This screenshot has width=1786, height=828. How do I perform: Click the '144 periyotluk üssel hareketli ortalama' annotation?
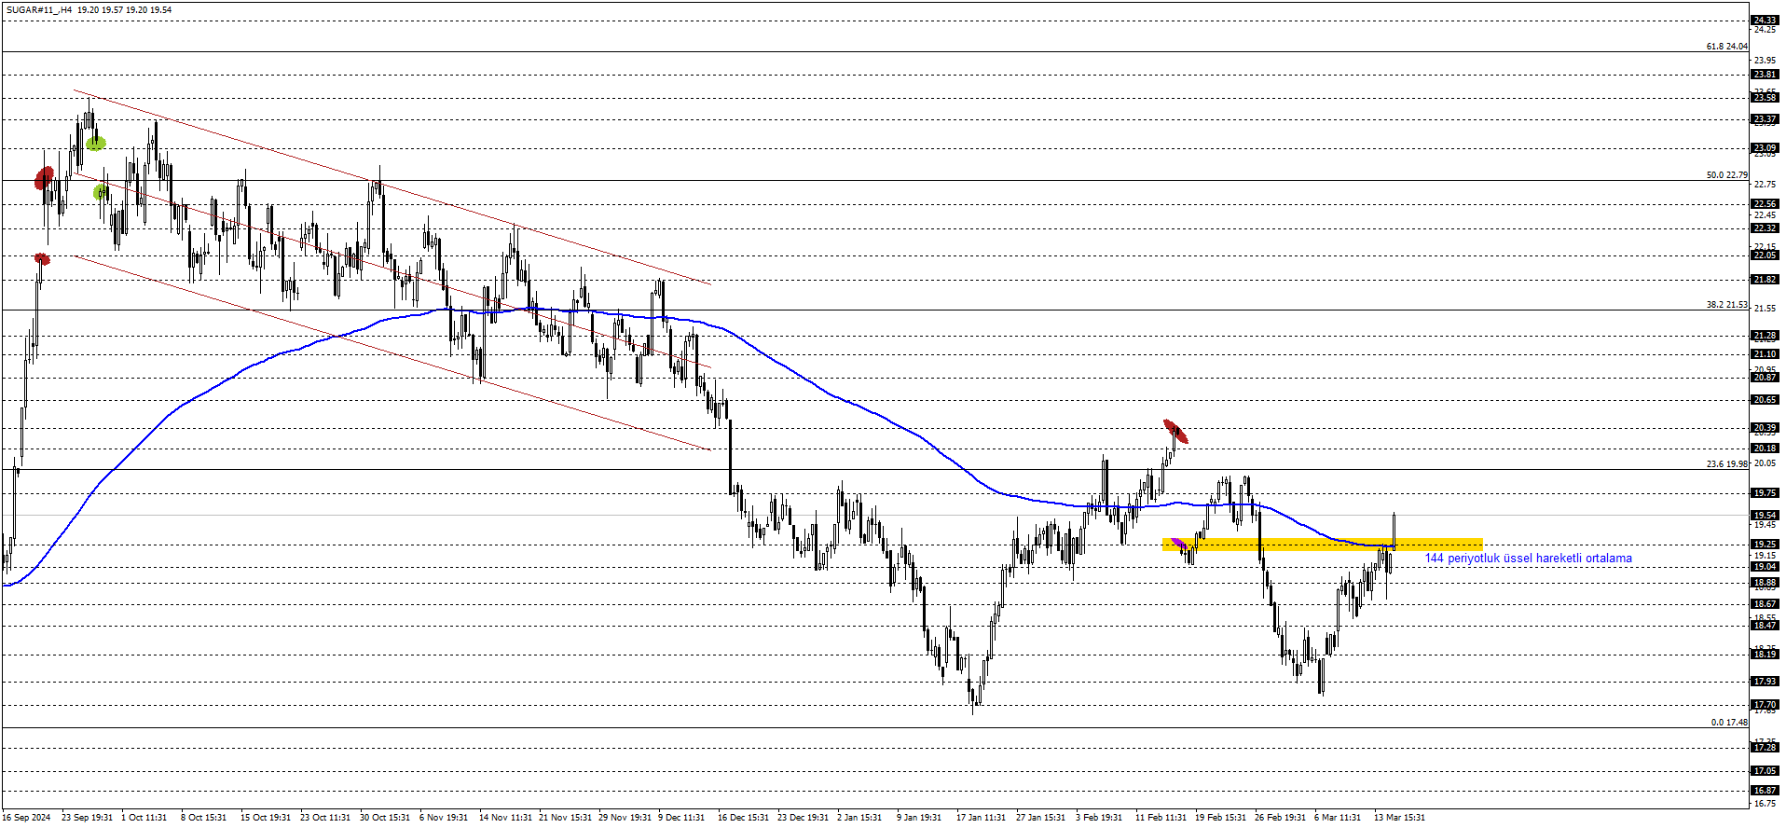1528,559
